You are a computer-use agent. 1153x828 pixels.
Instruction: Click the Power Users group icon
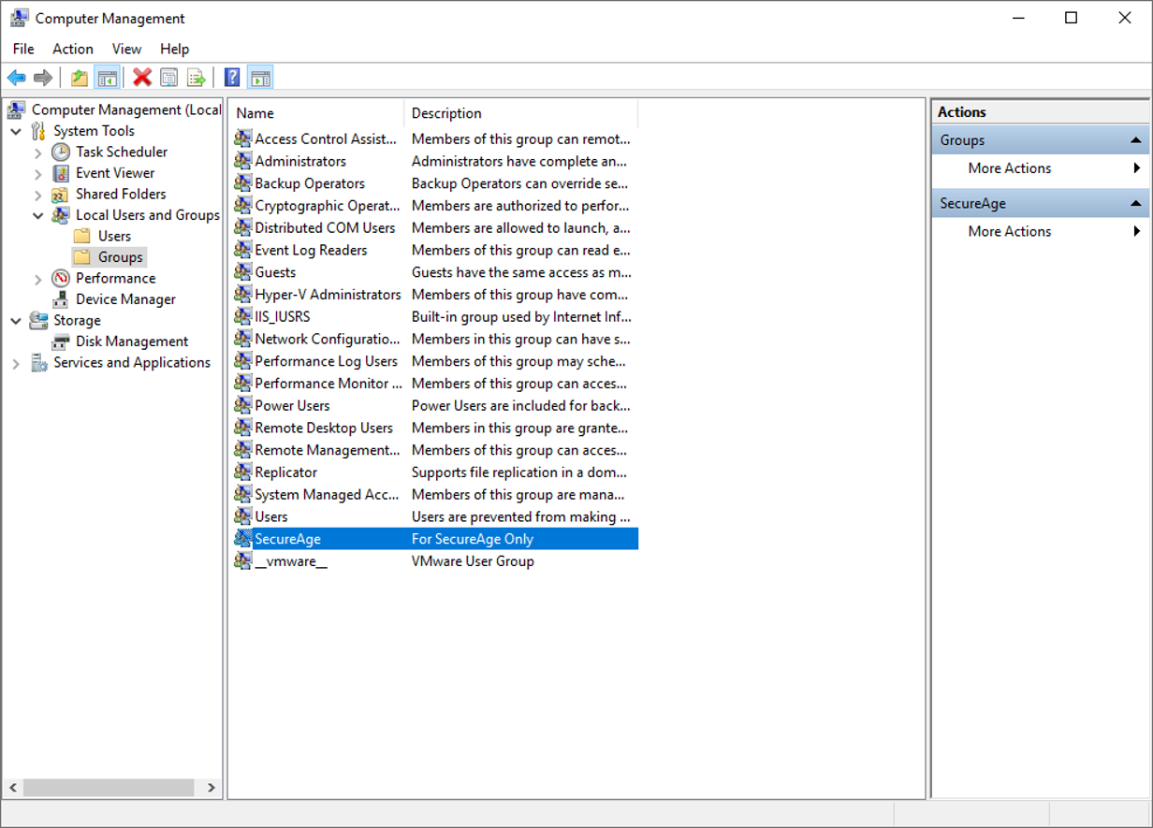click(242, 405)
